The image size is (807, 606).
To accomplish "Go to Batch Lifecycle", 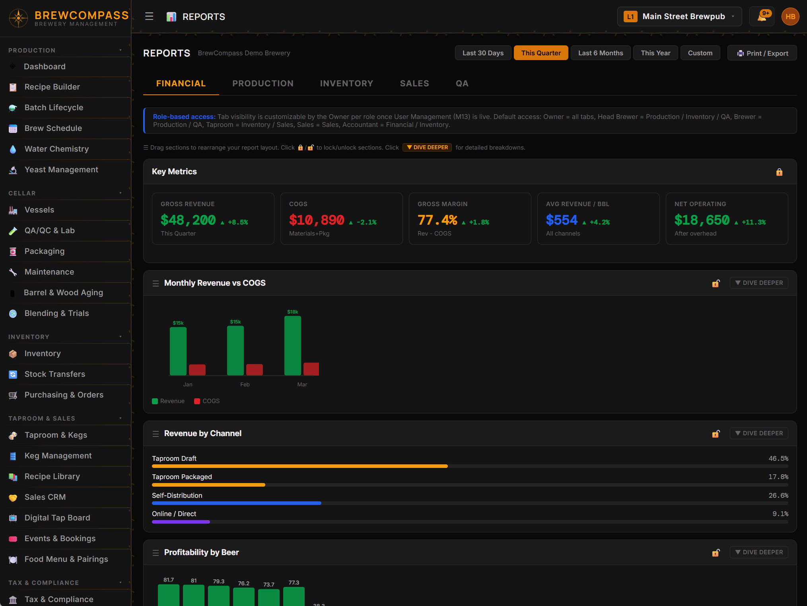I will 66,107.
